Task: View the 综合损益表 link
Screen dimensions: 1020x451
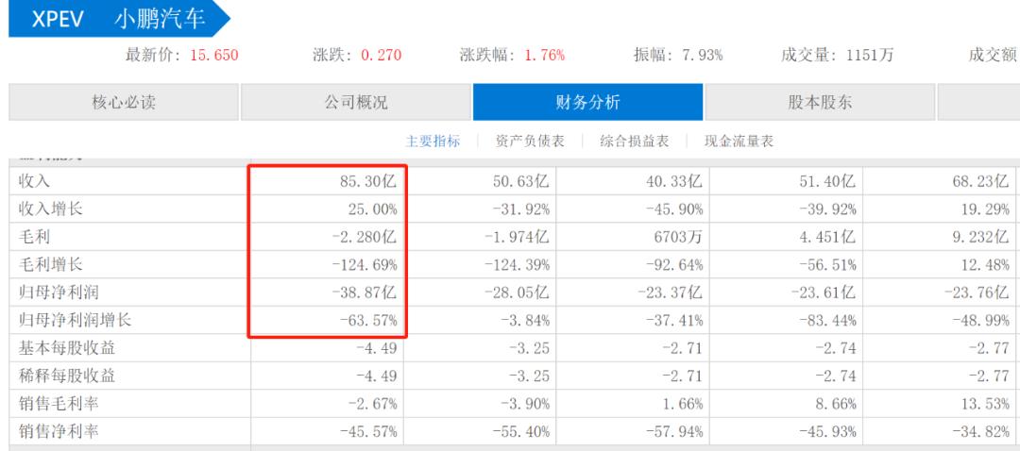Action: 635,142
